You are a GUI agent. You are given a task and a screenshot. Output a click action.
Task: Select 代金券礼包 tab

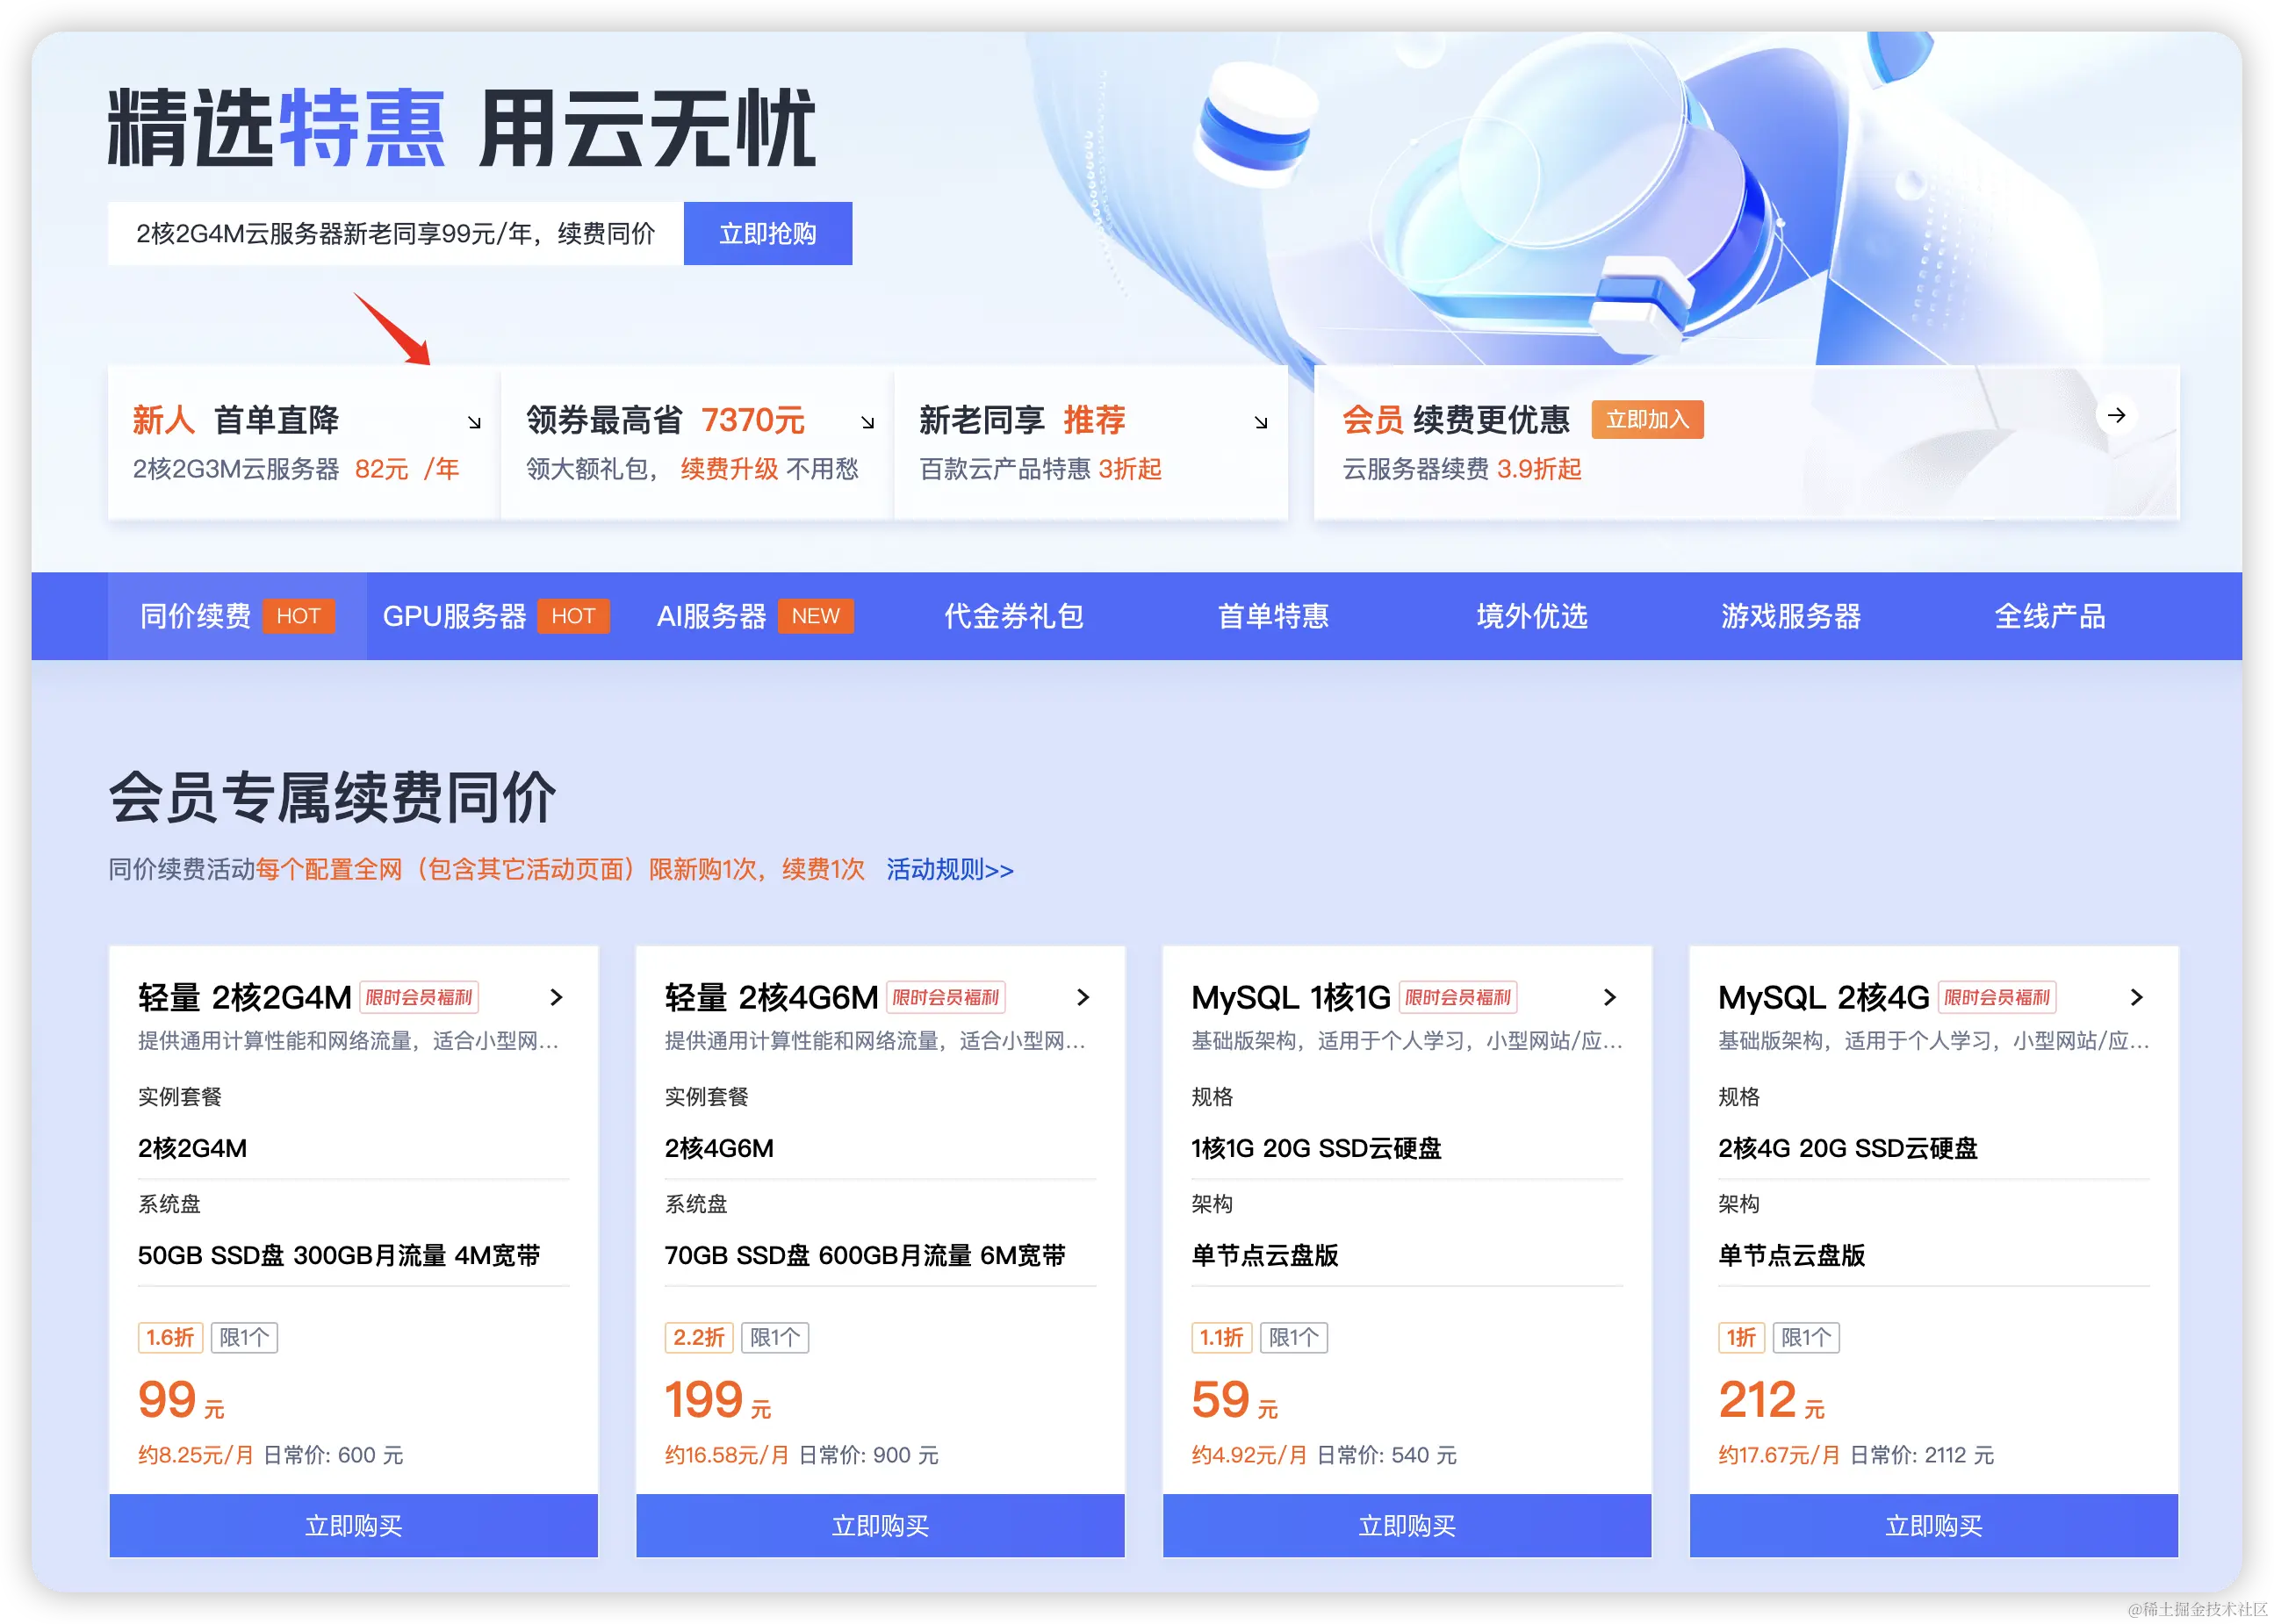coord(1014,616)
